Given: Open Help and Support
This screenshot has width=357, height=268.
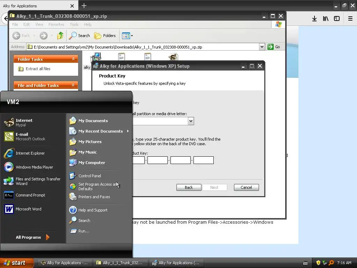Looking at the screenshot, I should 88,210.
